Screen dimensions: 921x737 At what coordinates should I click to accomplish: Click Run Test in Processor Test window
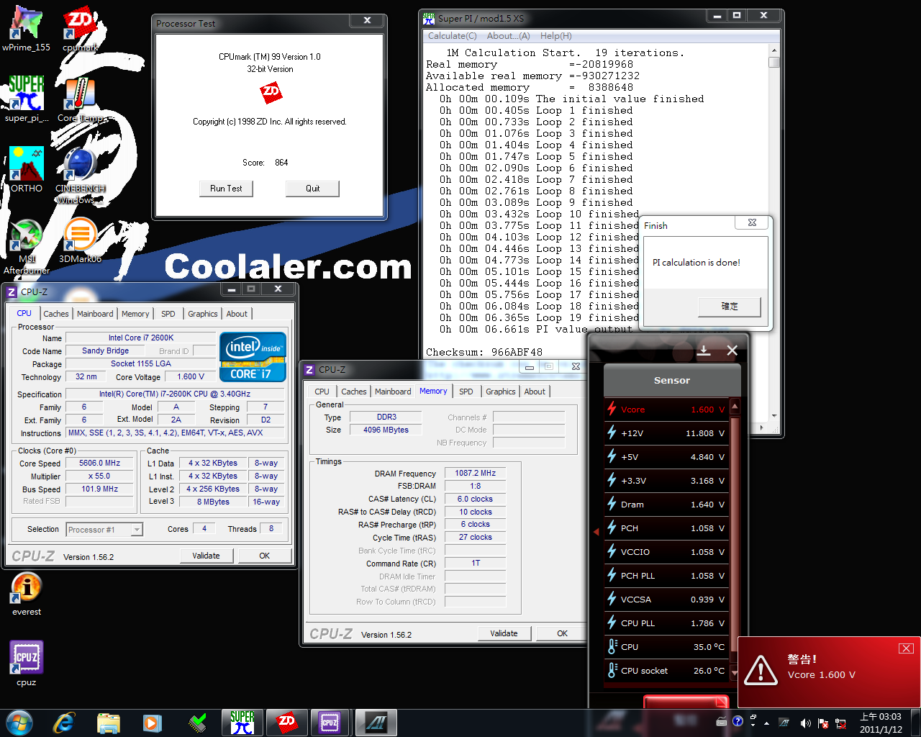point(226,189)
